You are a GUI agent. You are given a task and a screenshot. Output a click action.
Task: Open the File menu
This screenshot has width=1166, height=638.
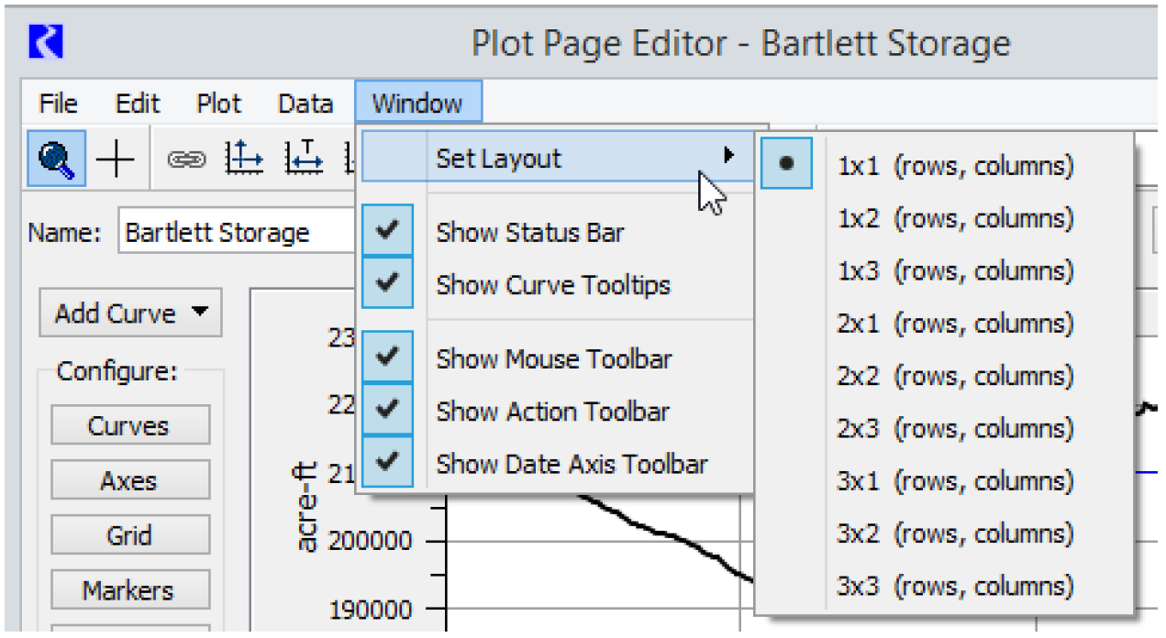(58, 104)
